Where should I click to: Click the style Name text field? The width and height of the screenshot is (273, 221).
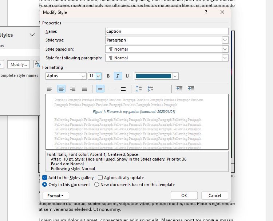point(167,31)
